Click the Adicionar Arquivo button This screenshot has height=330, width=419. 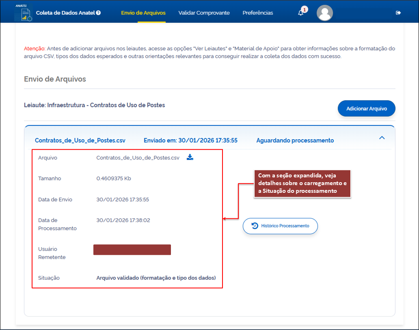(x=366, y=108)
